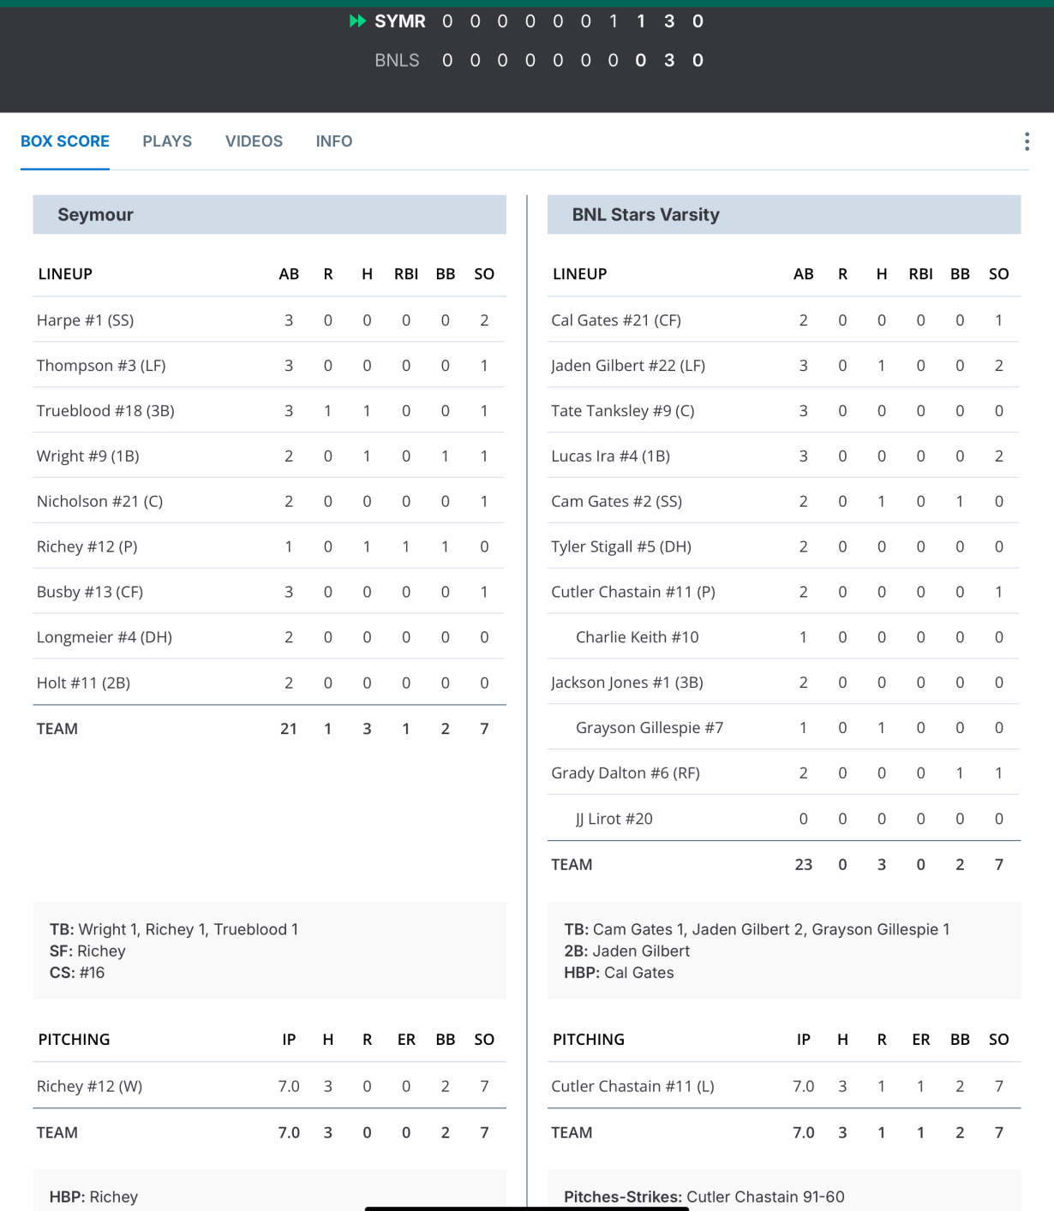Select Richey #12 (P) in Seymour lineup
The image size is (1054, 1211).
tap(87, 546)
